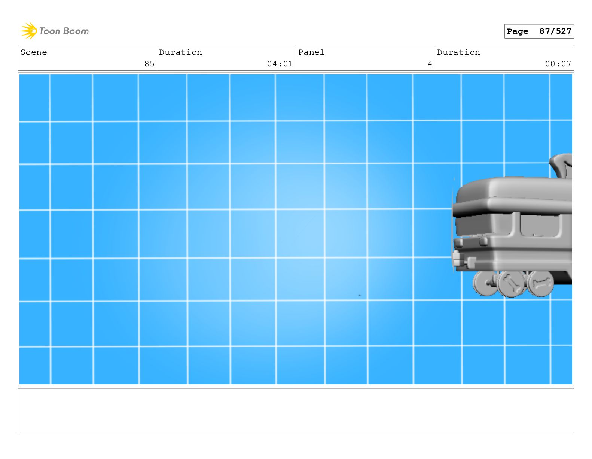Click the Duration label beside the Panel cell

click(x=458, y=52)
